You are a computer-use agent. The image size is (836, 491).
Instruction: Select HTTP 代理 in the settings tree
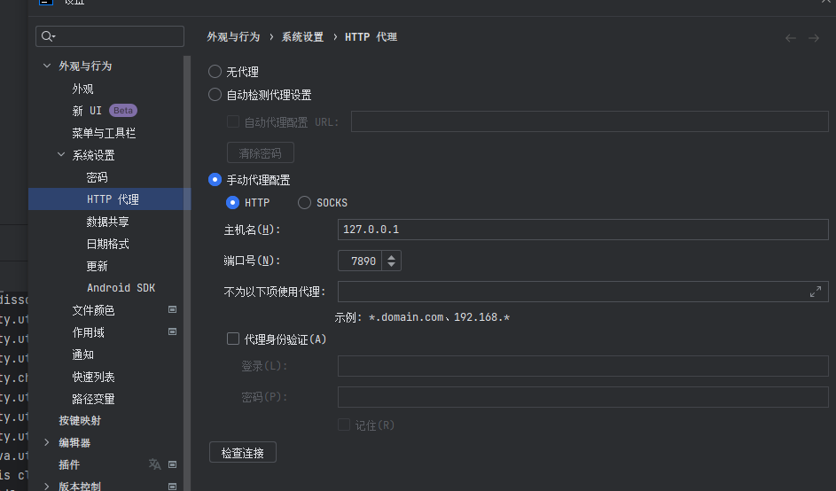tap(109, 199)
